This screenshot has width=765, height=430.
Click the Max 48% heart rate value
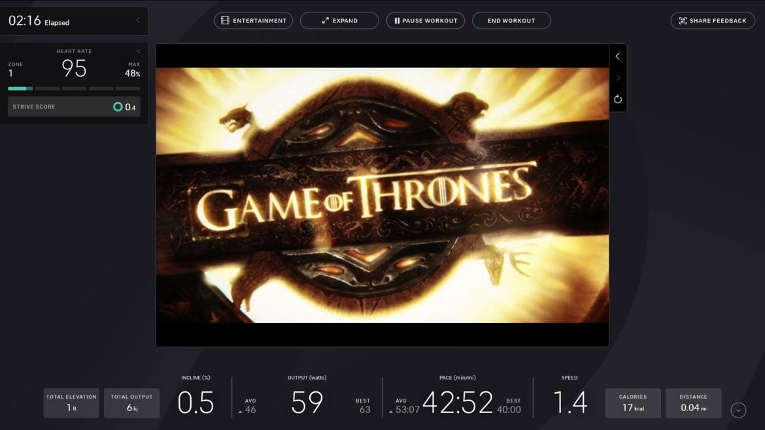pos(132,74)
